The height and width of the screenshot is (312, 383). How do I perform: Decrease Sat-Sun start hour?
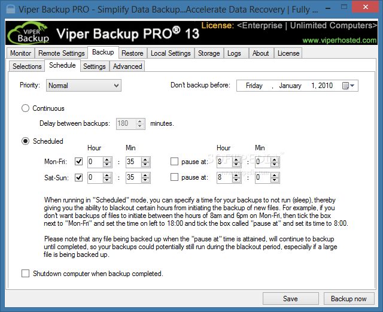point(107,180)
